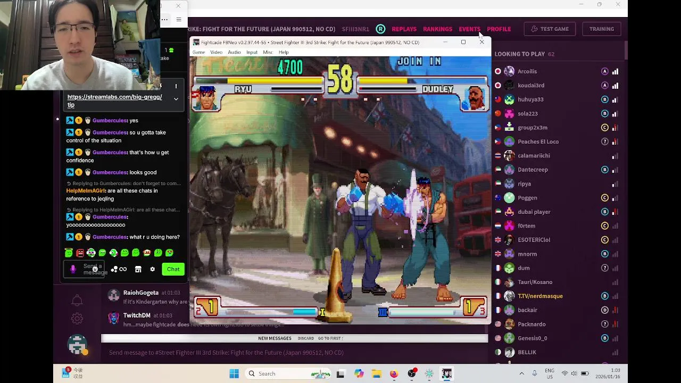This screenshot has width=681, height=383.
Task: Click dubai player's connection bars icon
Action: pos(615,212)
